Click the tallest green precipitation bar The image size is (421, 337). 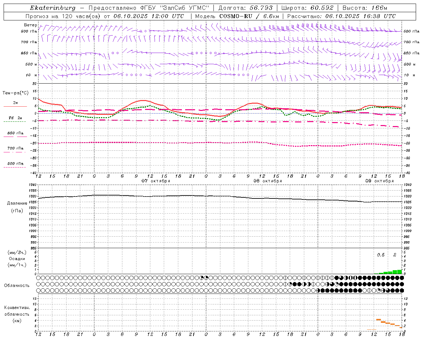coord(400,272)
